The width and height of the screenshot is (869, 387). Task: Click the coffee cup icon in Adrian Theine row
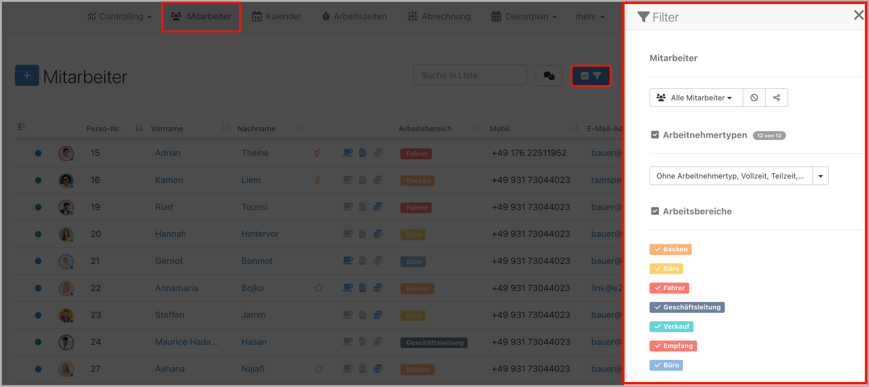click(347, 153)
